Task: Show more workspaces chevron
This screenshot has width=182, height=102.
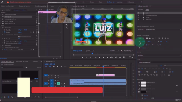Action: tap(142, 2)
